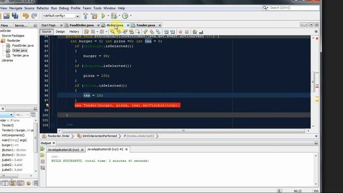Click the Comment icon in editor toolbar

tap(195, 32)
